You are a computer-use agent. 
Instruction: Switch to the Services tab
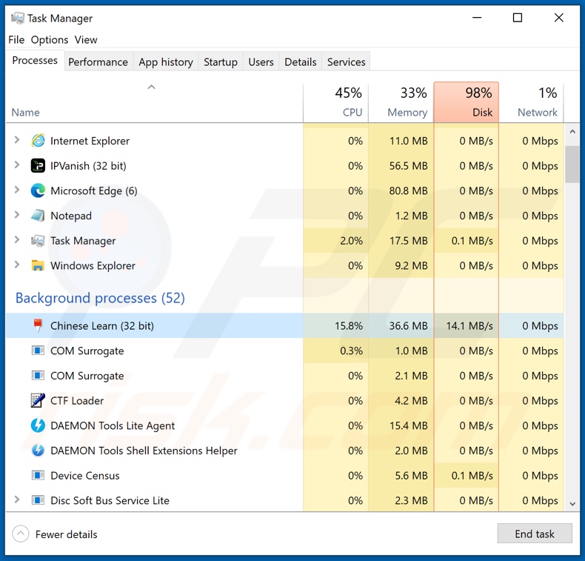[x=347, y=62]
